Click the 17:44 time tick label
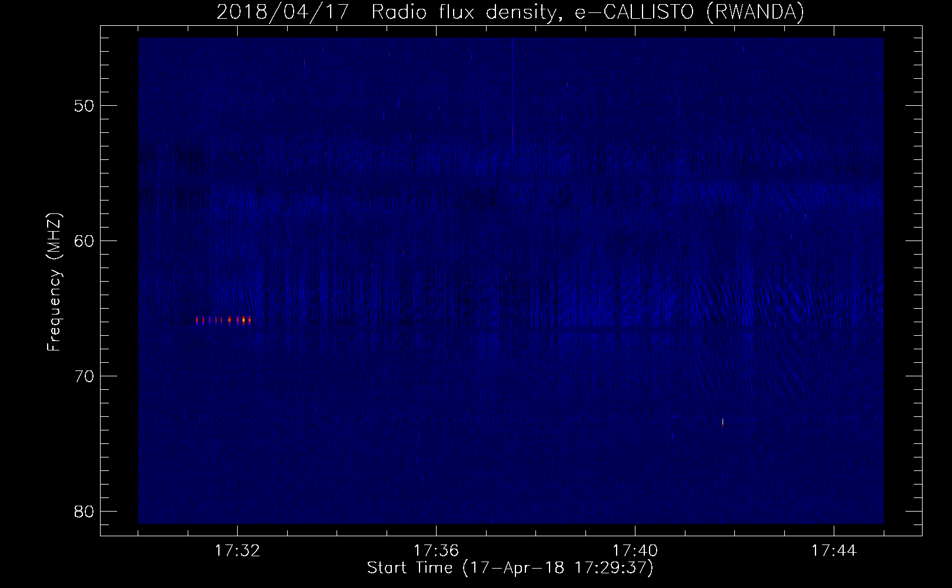The width and height of the screenshot is (952, 588). (834, 550)
